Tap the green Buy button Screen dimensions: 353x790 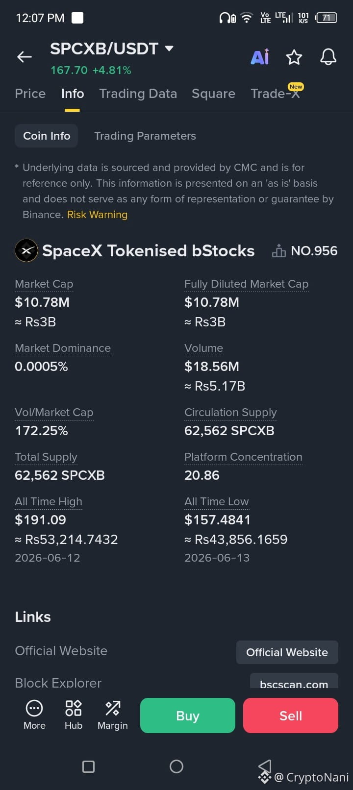188,716
